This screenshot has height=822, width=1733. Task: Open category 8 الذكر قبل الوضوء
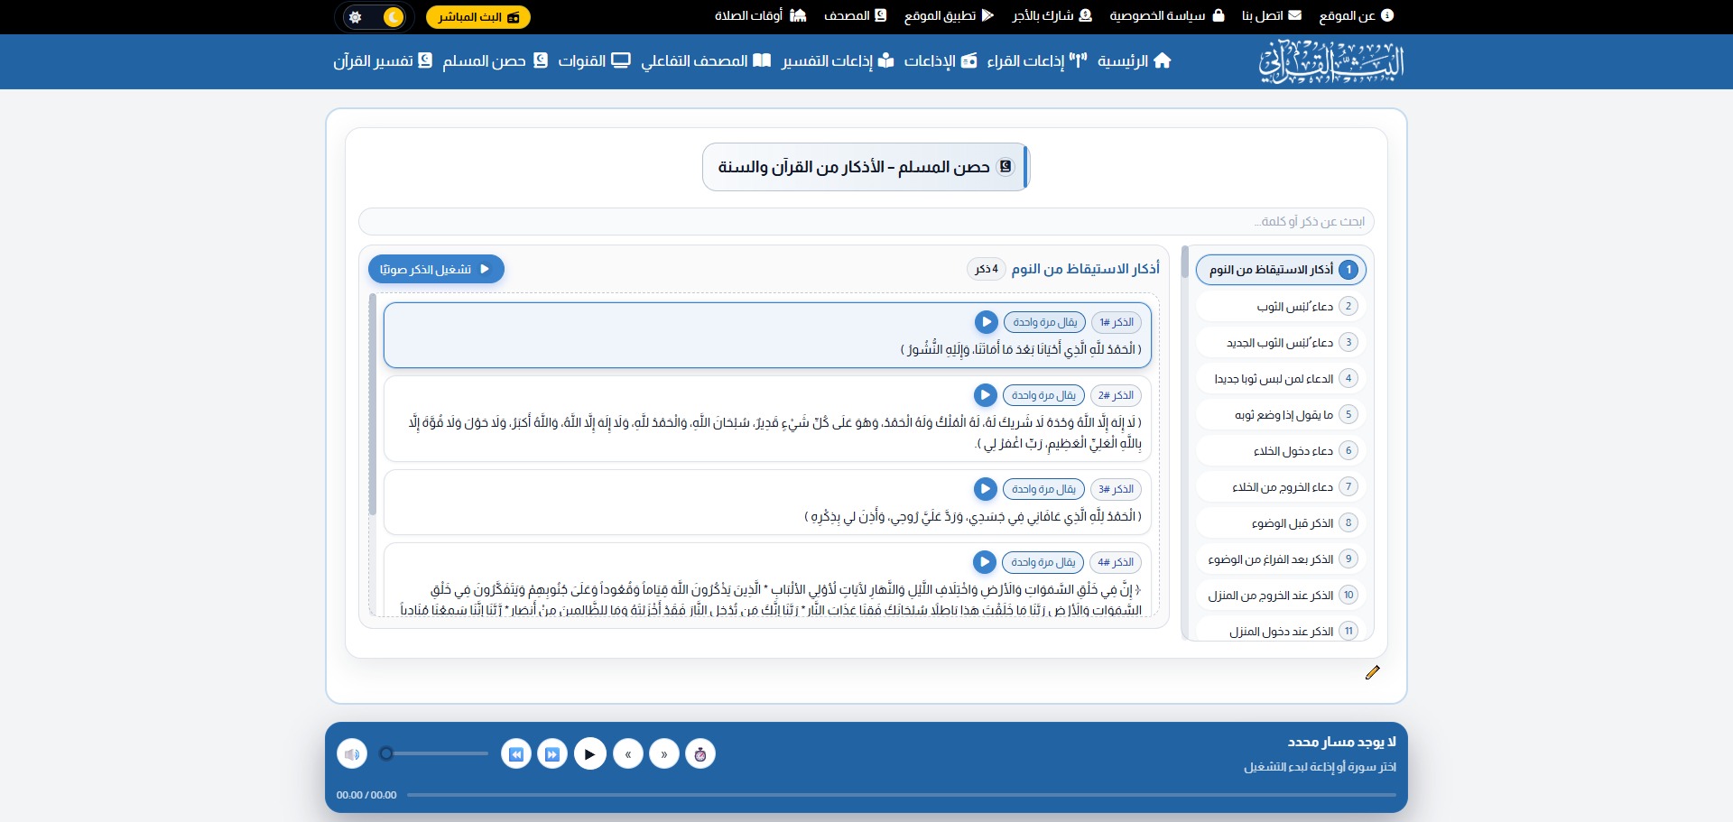pyautogui.click(x=1281, y=523)
